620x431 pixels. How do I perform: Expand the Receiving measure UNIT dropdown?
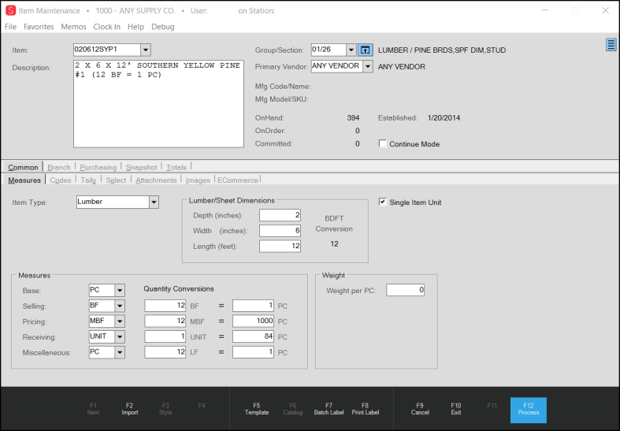pyautogui.click(x=120, y=336)
